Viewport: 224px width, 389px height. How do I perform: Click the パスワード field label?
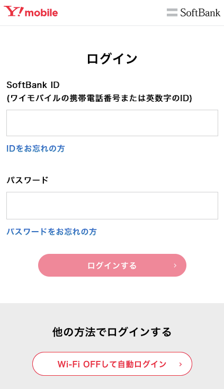pyautogui.click(x=27, y=180)
